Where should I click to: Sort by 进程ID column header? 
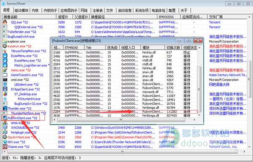[65, 17]
